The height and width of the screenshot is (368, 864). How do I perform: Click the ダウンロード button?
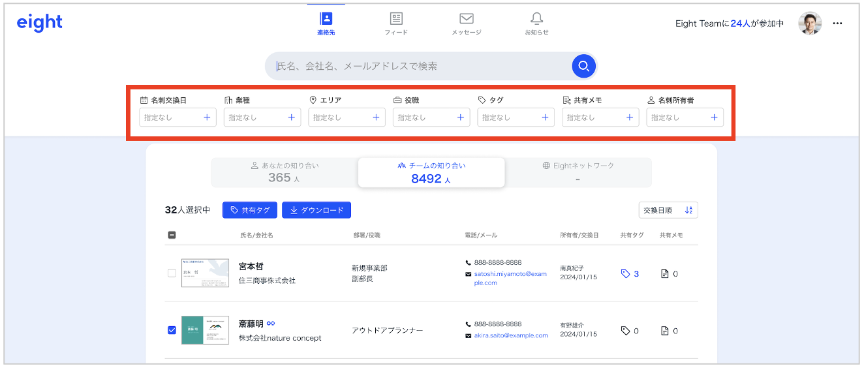pos(316,210)
